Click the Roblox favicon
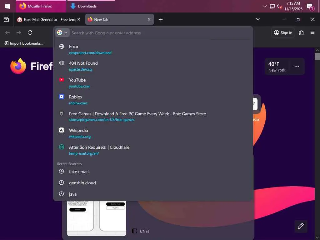 click(x=62, y=97)
